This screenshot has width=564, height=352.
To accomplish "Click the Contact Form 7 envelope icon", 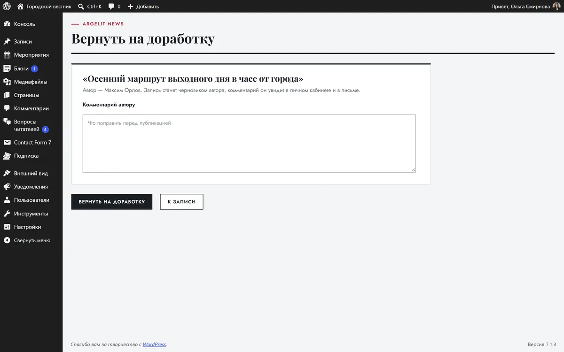I will click(7, 143).
